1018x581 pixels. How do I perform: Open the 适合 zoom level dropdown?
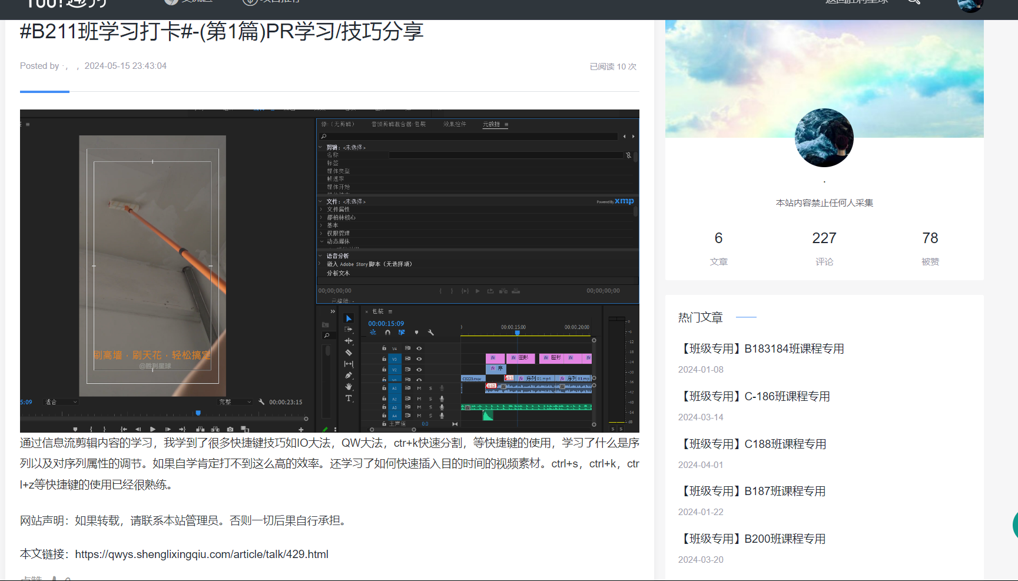pyautogui.click(x=61, y=402)
